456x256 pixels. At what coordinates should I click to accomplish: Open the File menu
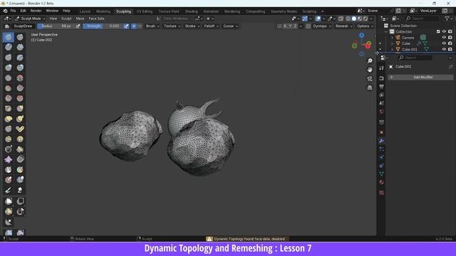pyautogui.click(x=13, y=11)
